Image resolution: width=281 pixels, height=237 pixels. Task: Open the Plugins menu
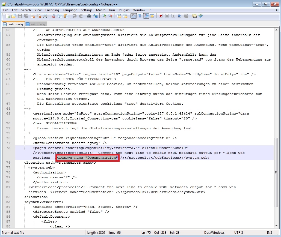[124, 10]
